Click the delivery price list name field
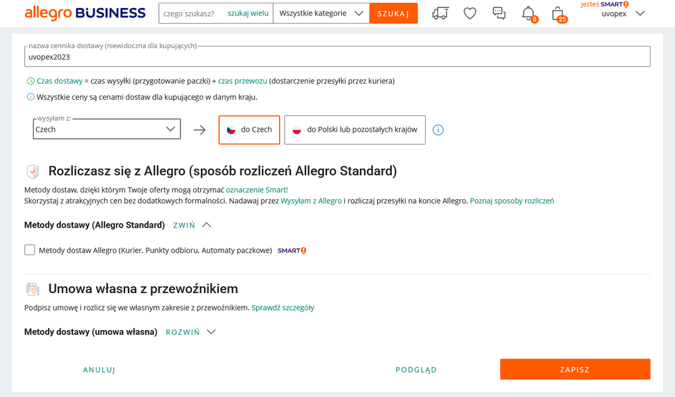This screenshot has height=397, width=675. point(337,57)
